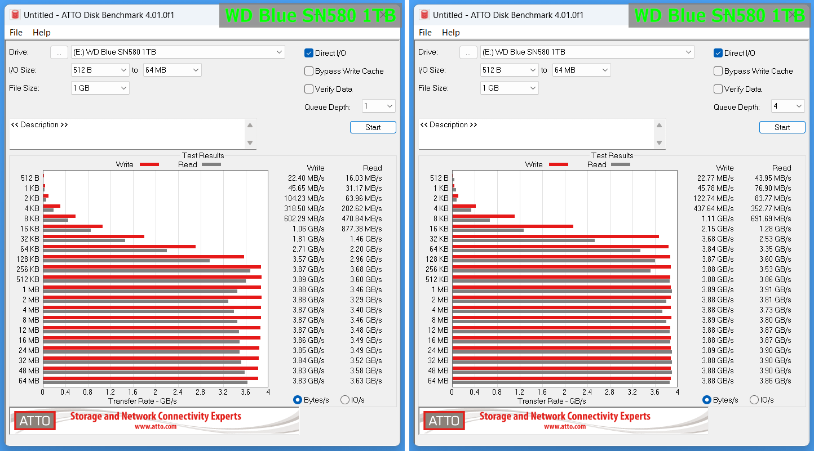Click browse '...' button in left window

59,52
